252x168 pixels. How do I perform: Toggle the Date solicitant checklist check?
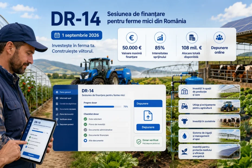(85, 119)
